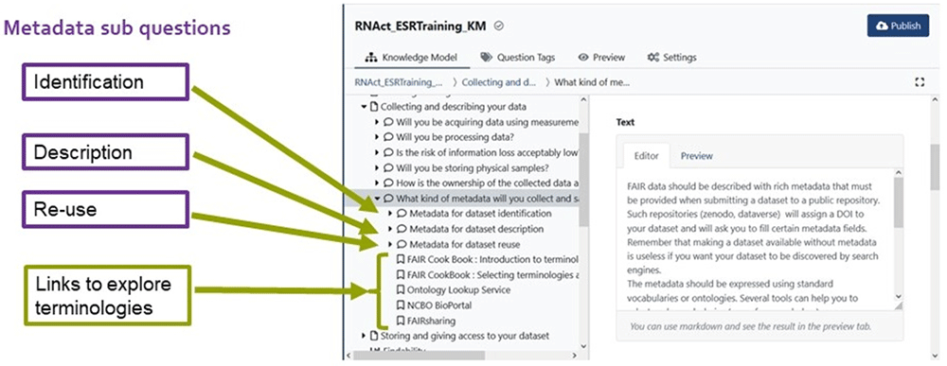Open the Knowledge Model tab

click(x=411, y=58)
